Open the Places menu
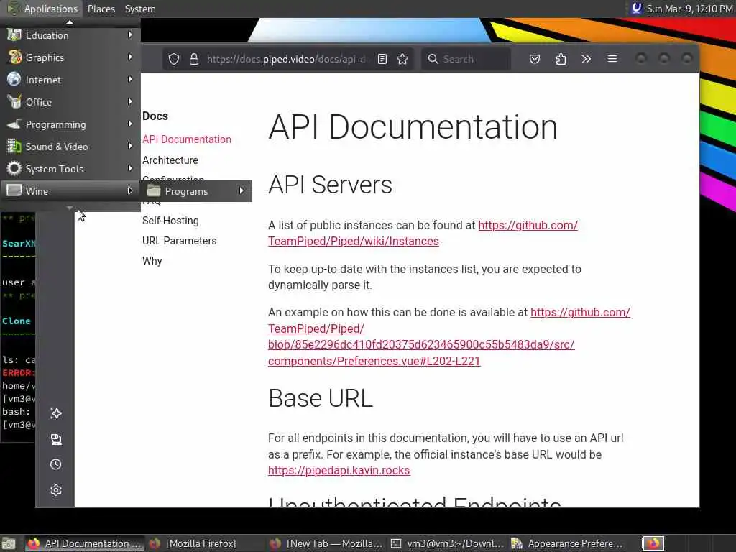The height and width of the screenshot is (552, 736). tap(101, 9)
